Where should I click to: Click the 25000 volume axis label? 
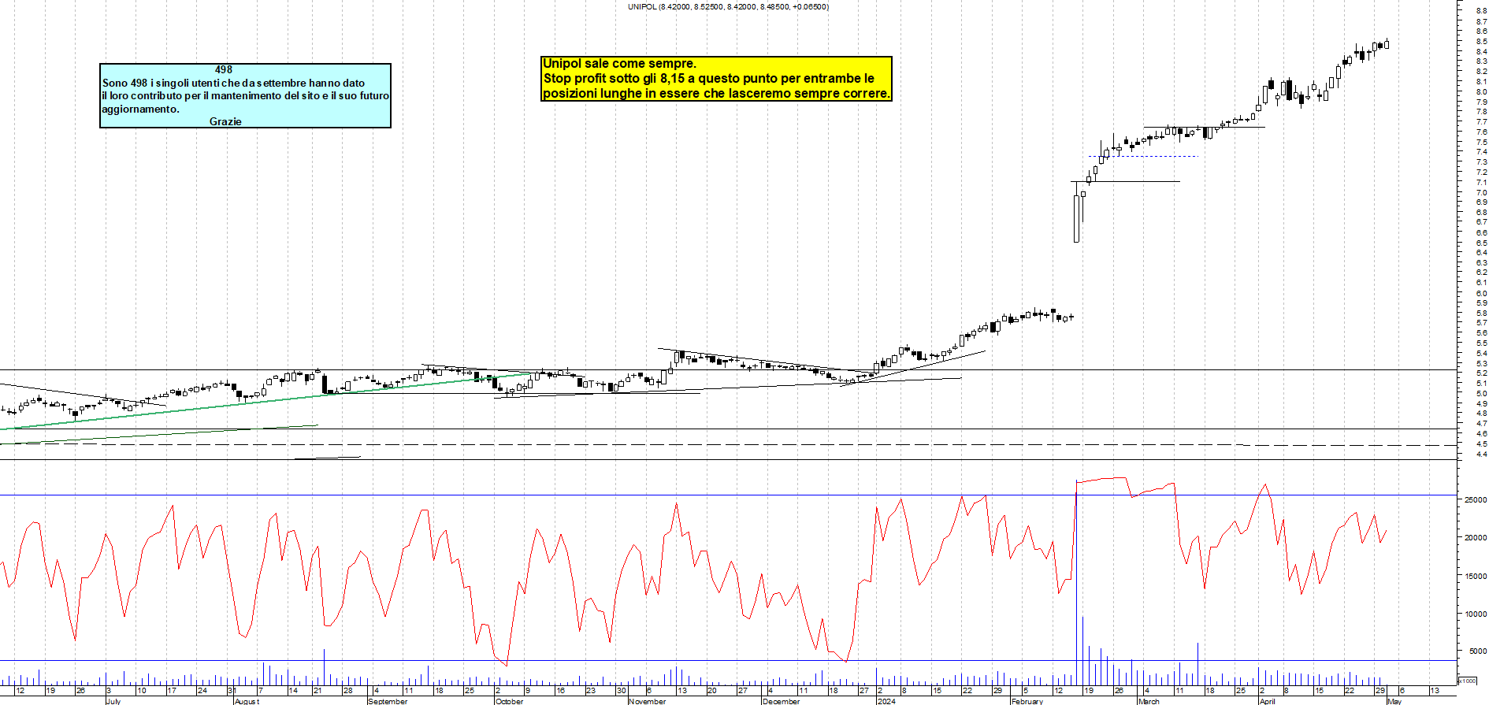pyautogui.click(x=1476, y=499)
